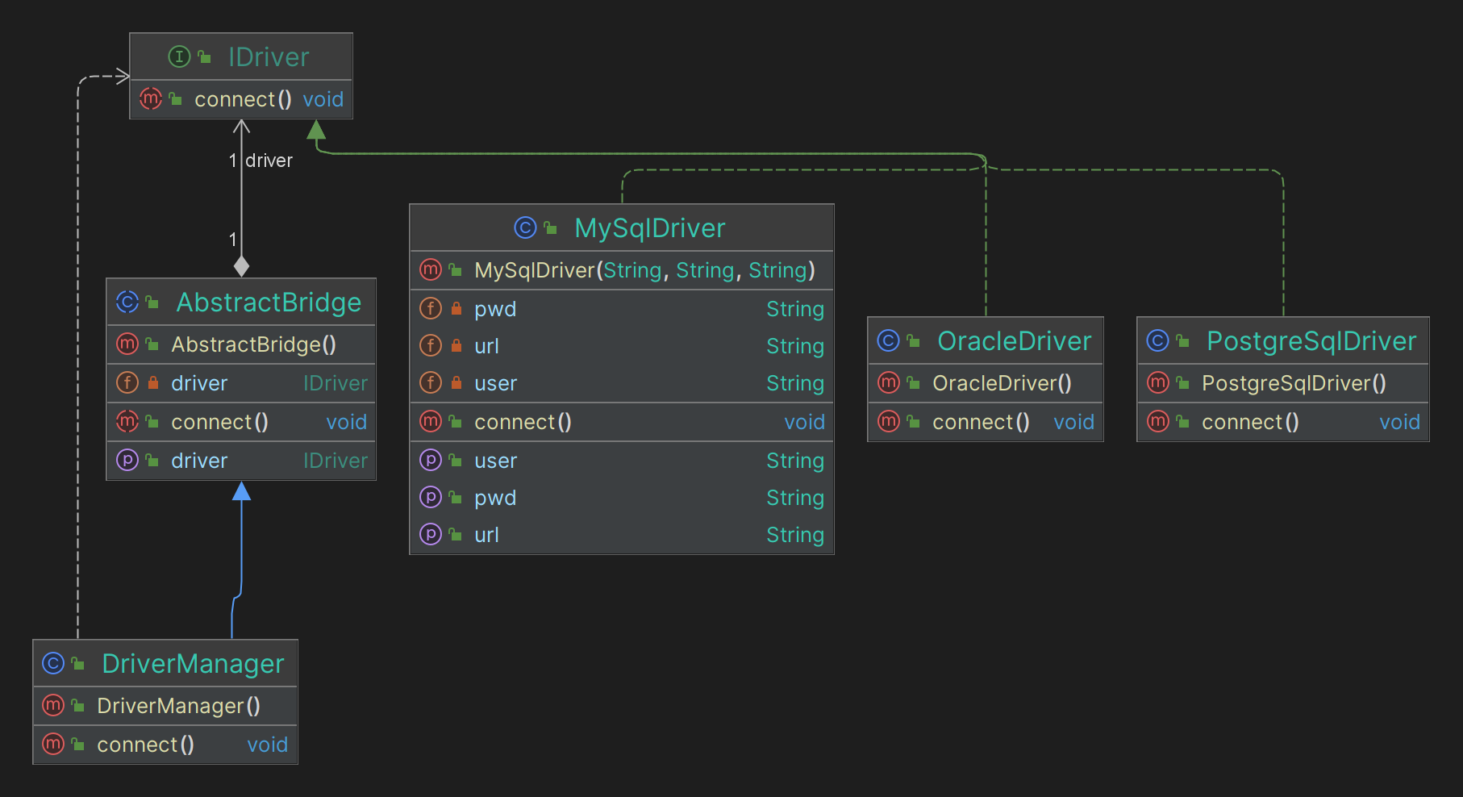
Task: Click the aggregation diamond above AbstractBridge
Action: [x=241, y=265]
